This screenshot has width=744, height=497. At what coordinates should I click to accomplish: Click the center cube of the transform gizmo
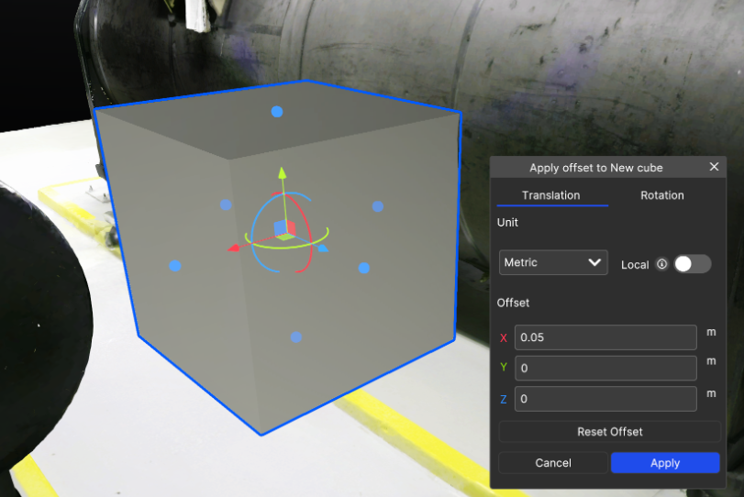283,228
